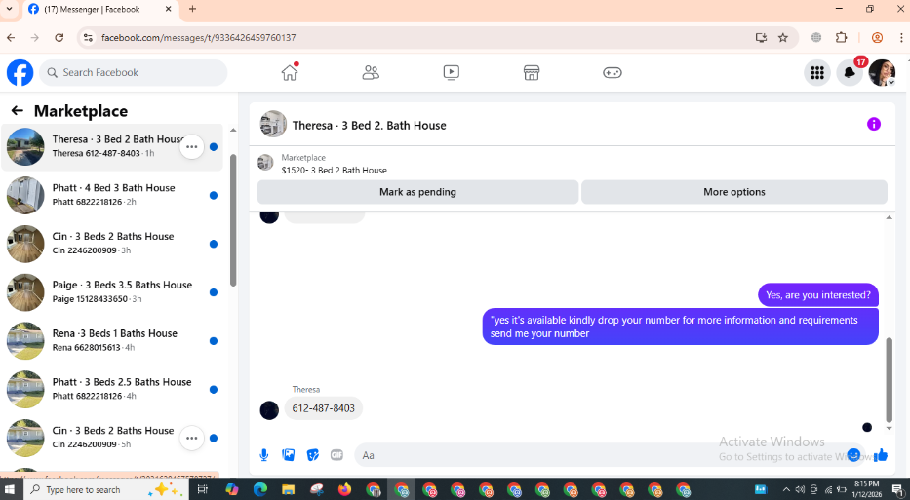Viewport: 910px width, 500px height.
Task: Open Microsoft Edge from the taskbar
Action: pyautogui.click(x=260, y=489)
